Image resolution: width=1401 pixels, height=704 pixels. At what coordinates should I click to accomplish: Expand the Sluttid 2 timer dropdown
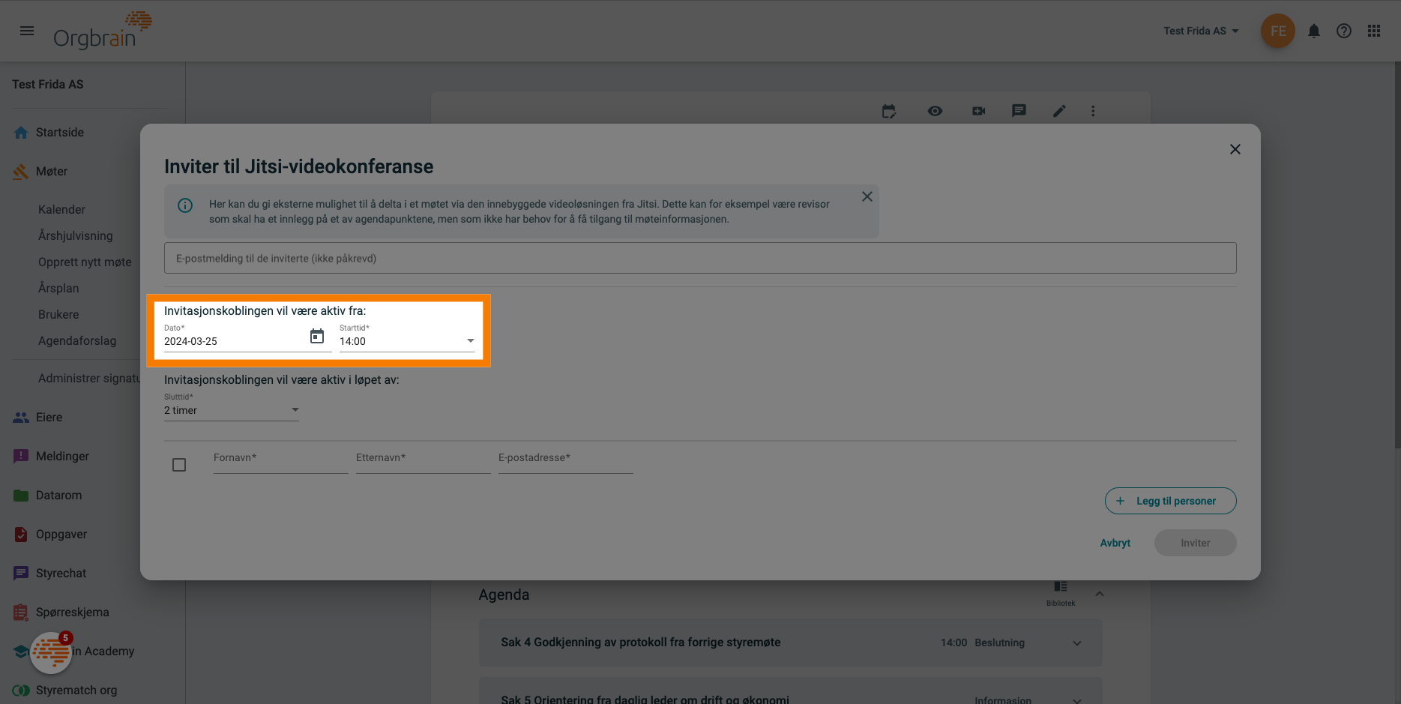pyautogui.click(x=231, y=410)
